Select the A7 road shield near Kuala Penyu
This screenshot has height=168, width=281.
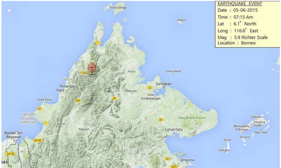39,109
